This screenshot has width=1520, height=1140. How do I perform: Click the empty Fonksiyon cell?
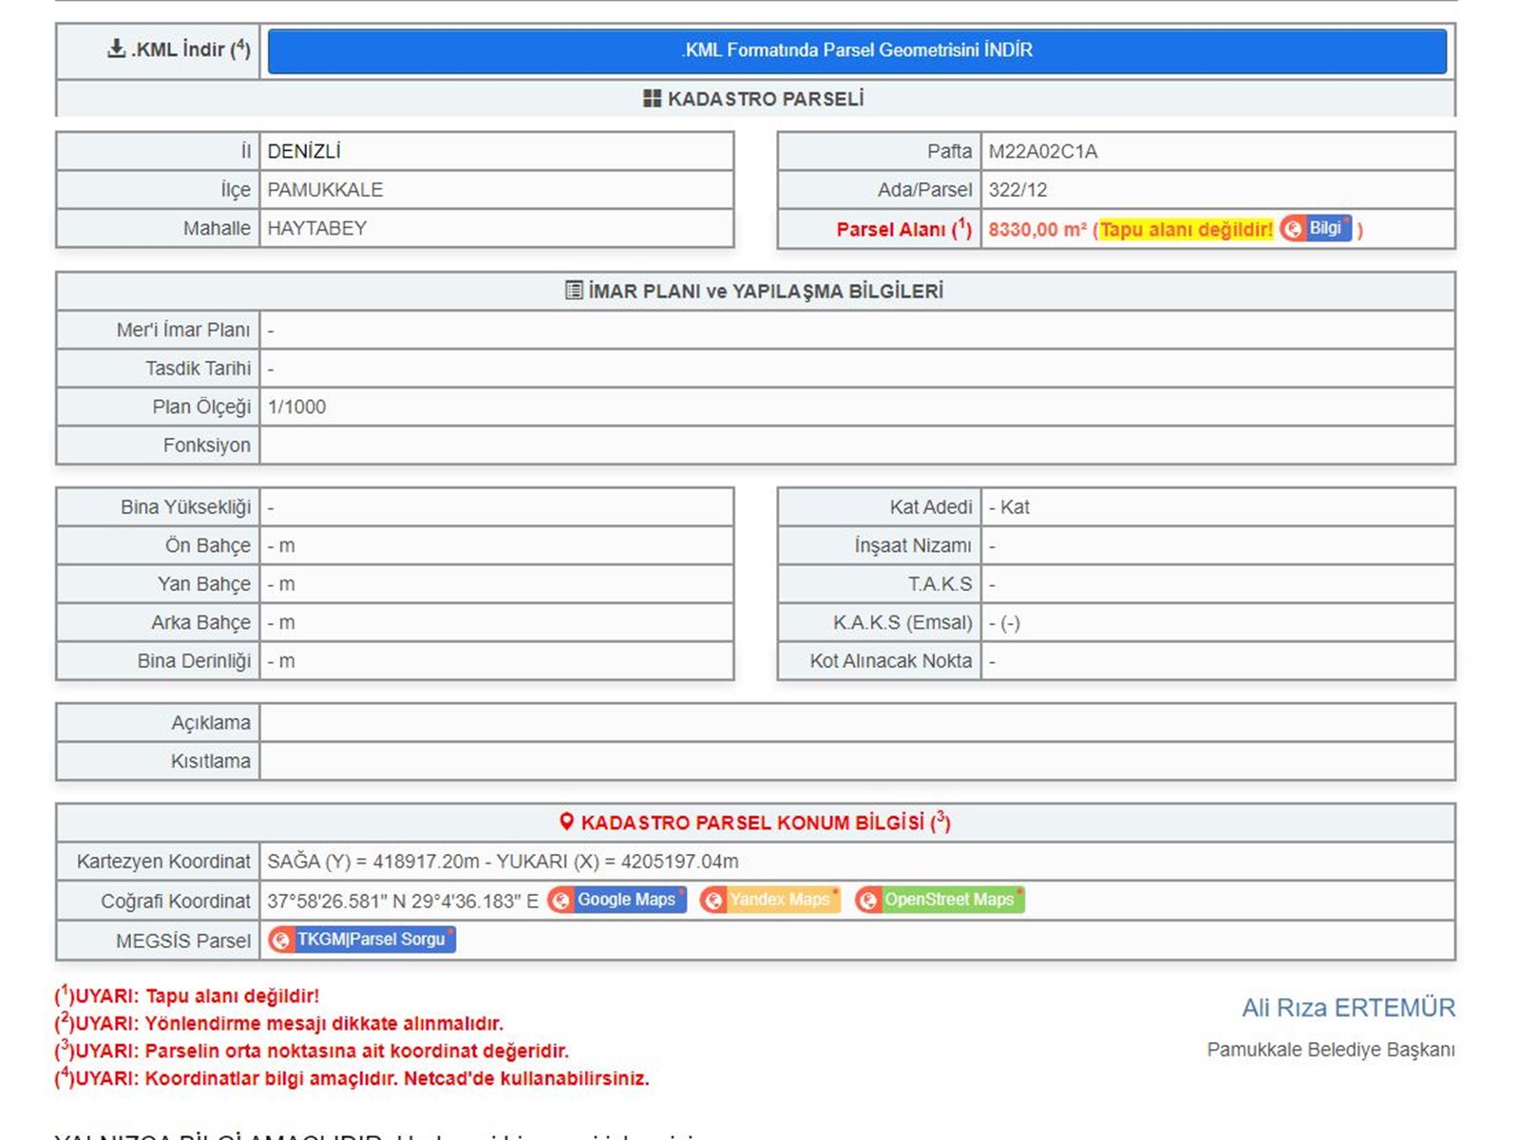click(x=855, y=446)
